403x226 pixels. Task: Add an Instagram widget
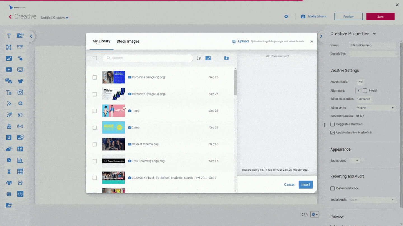tap(20, 92)
